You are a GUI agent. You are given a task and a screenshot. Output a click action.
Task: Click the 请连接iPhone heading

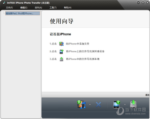tap(60, 34)
